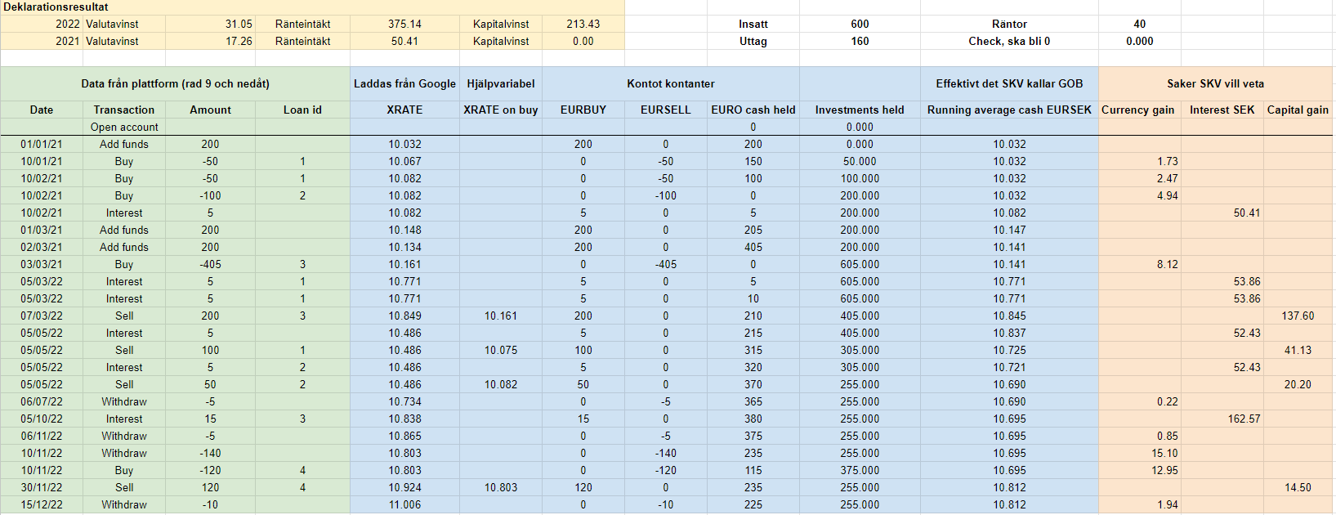1336x515 pixels.
Task: Click the 2022 Kapitalvinst value 213.43
Action: (x=583, y=24)
